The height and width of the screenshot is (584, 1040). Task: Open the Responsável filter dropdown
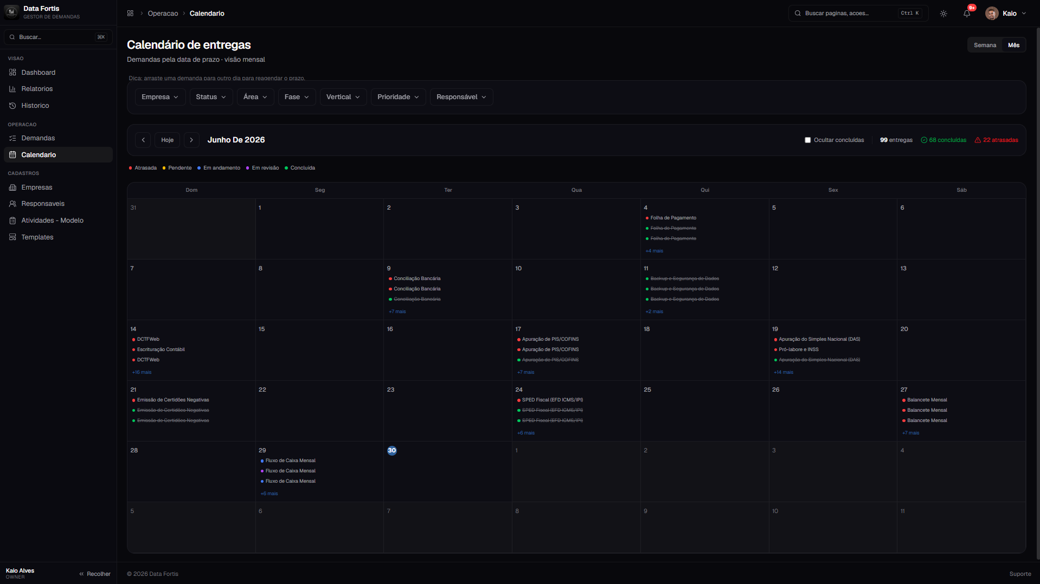coord(461,97)
